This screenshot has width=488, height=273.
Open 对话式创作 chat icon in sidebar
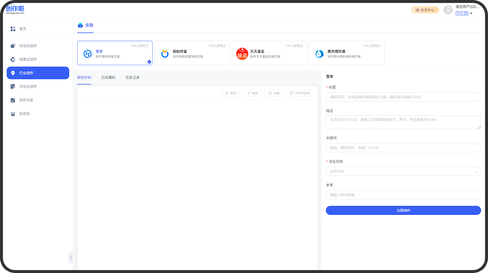coord(13,46)
